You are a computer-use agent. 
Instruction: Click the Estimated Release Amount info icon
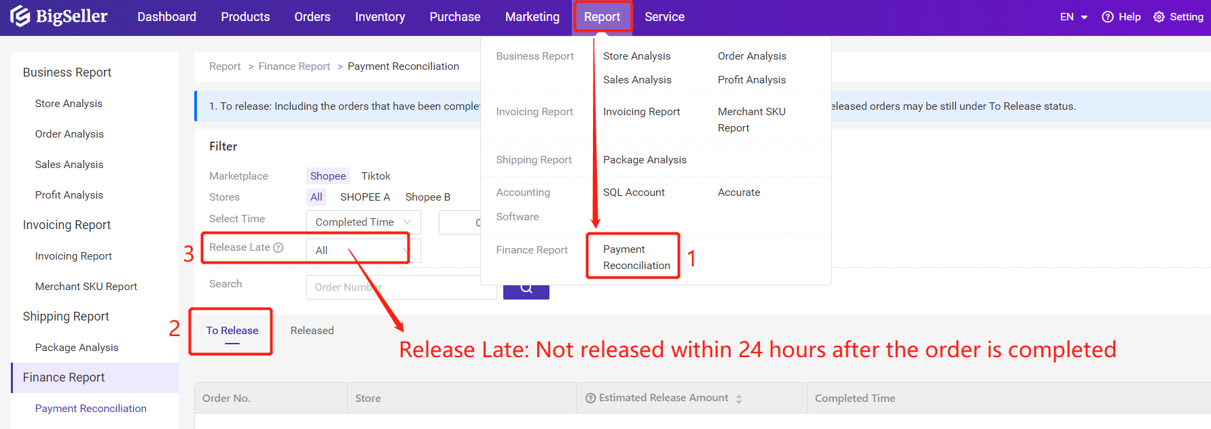(590, 398)
